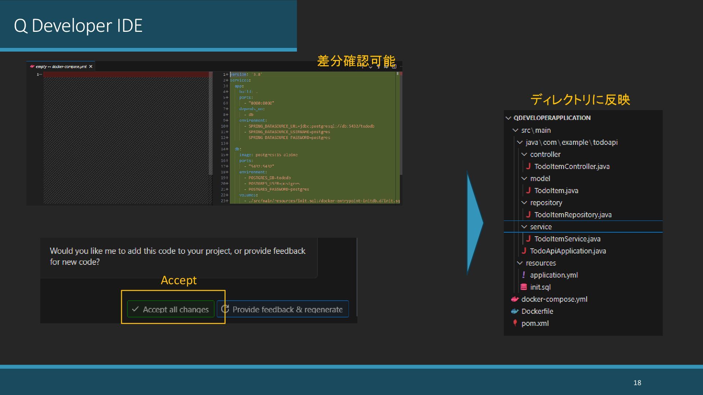Click the database icon beside init.sql

(524, 287)
